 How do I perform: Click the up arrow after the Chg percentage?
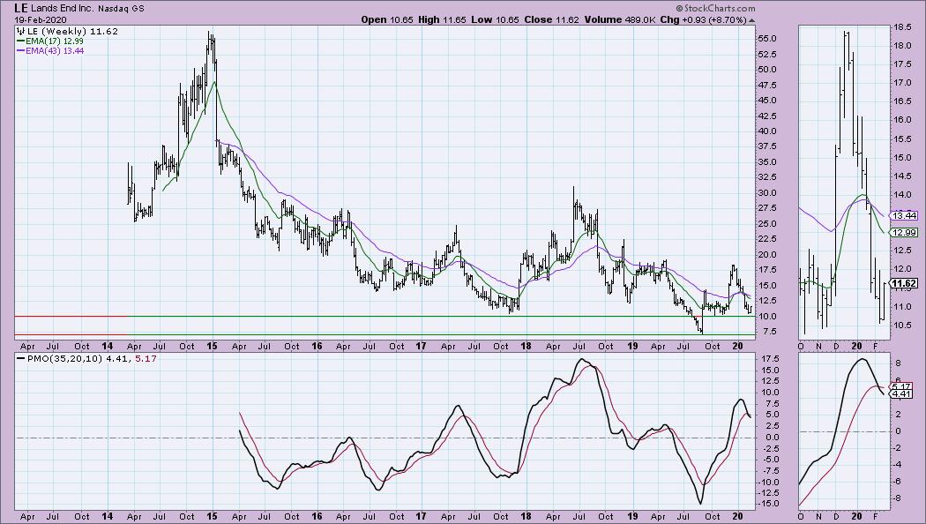point(751,20)
